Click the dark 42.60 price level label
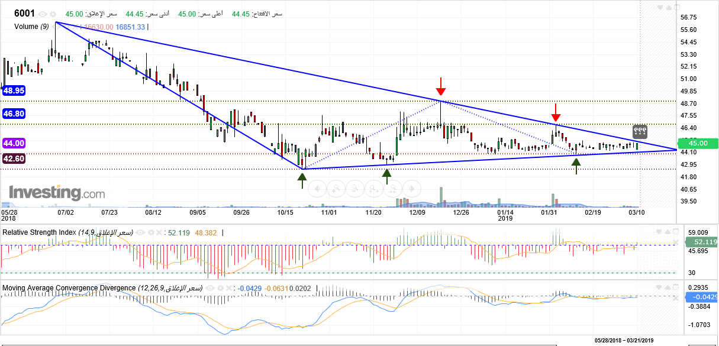Viewport: 719px width, 346px height. pos(14,159)
